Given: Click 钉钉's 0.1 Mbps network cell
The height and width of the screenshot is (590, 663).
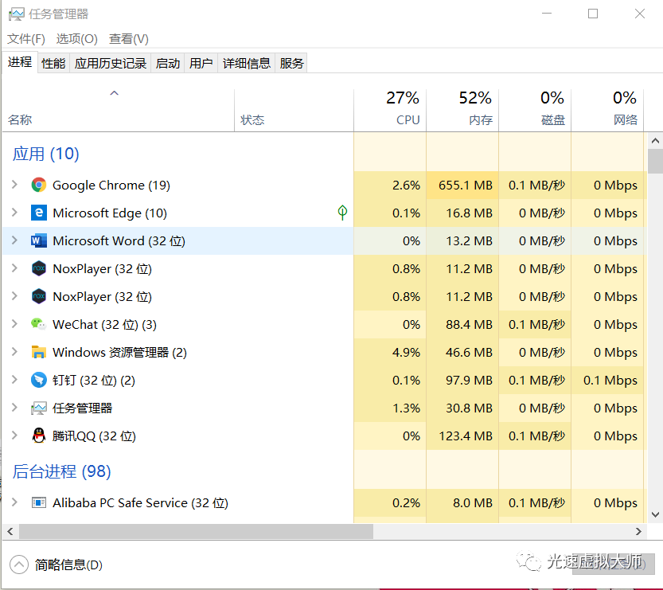Looking at the screenshot, I should click(x=607, y=381).
